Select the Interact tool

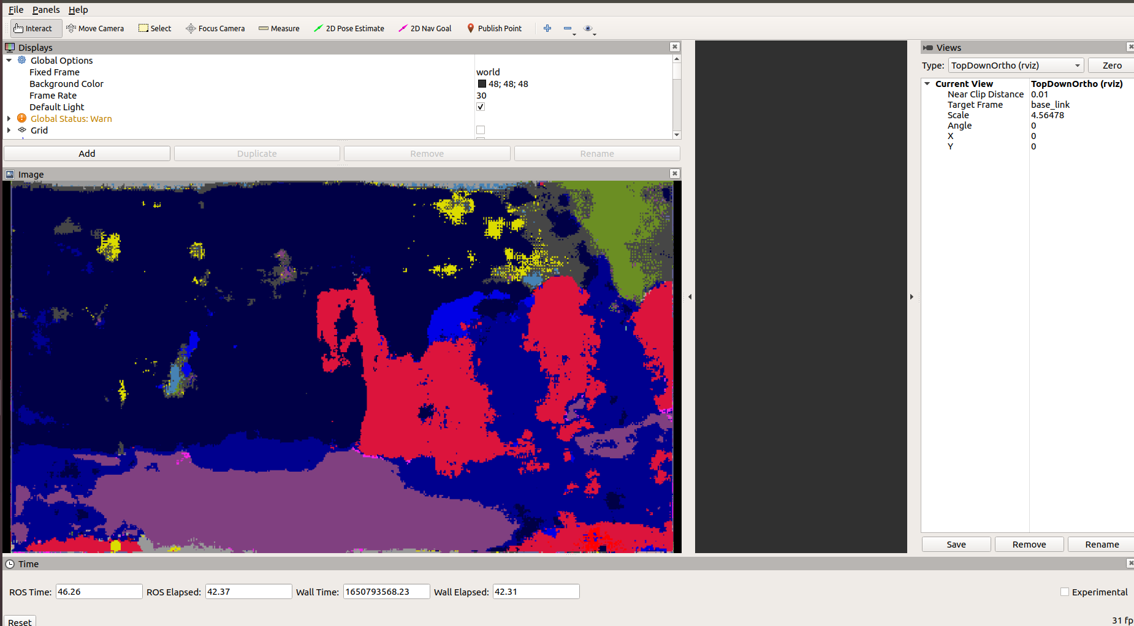pyautogui.click(x=35, y=28)
